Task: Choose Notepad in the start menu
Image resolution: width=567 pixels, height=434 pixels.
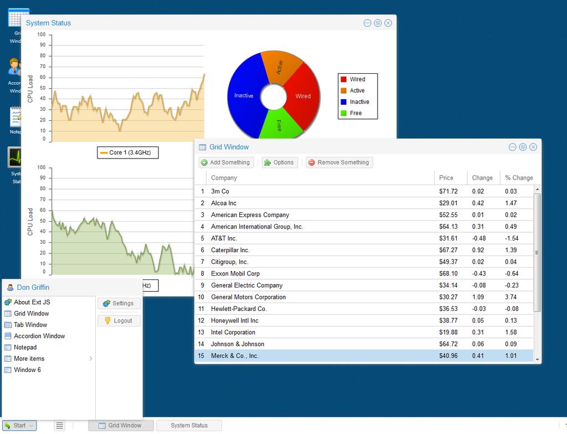Action: [x=49, y=347]
